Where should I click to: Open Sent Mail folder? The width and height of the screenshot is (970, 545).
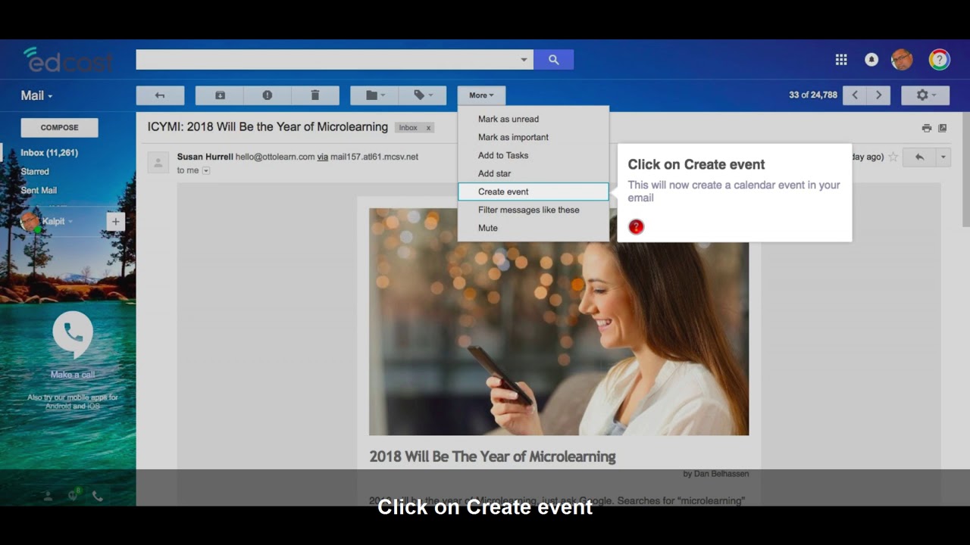pyautogui.click(x=39, y=191)
